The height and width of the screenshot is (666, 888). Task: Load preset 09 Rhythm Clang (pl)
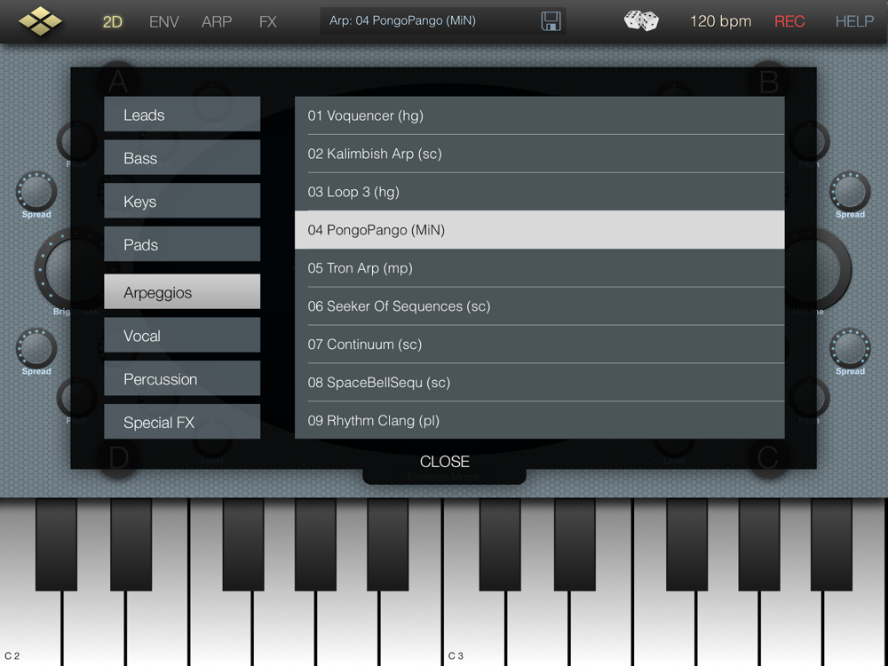click(540, 420)
